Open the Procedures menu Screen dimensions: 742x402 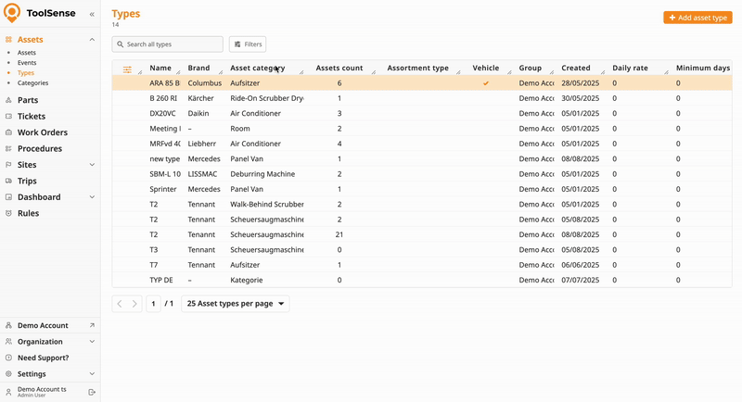[x=40, y=148]
